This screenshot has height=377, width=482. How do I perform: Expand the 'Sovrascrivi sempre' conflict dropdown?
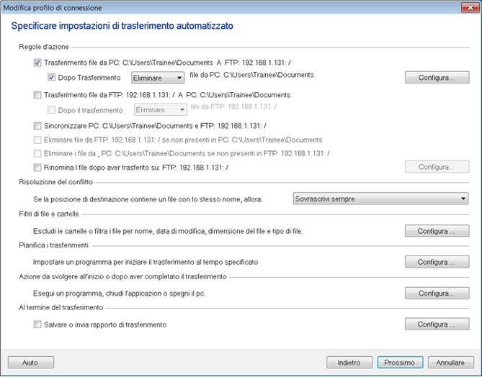click(x=381, y=199)
